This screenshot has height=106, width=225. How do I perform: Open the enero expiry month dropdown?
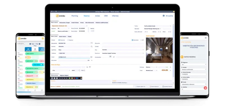click(75, 70)
